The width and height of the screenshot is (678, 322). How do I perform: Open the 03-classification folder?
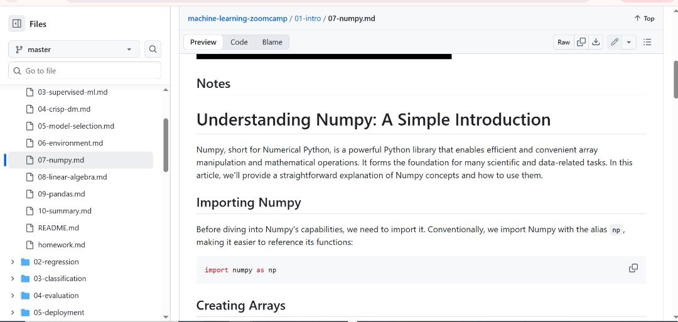pos(60,278)
